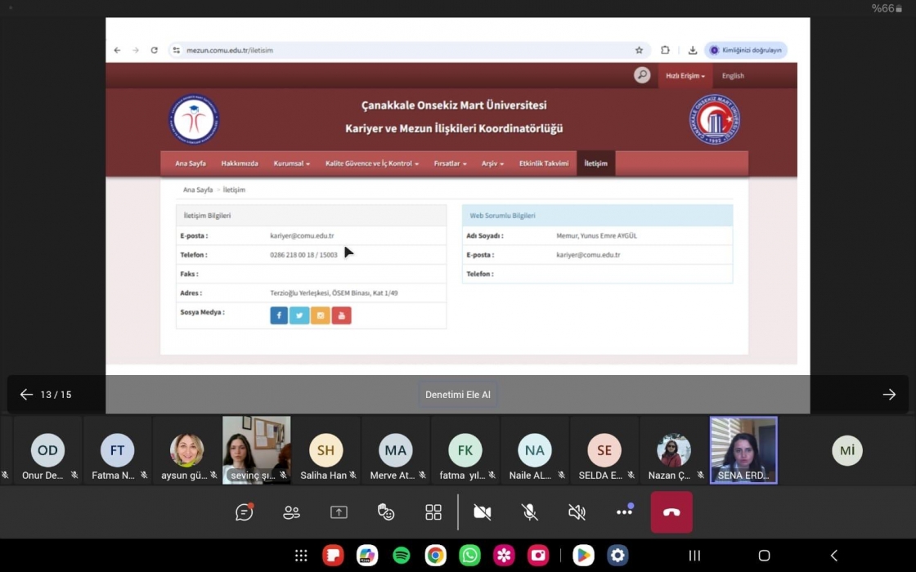916x572 pixels.
Task: Open the more options ellipsis
Action: pyautogui.click(x=625, y=512)
